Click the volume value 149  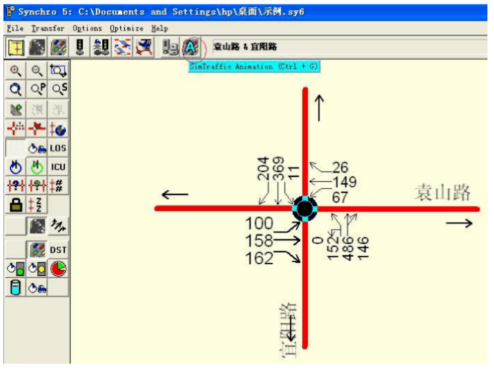[344, 182]
